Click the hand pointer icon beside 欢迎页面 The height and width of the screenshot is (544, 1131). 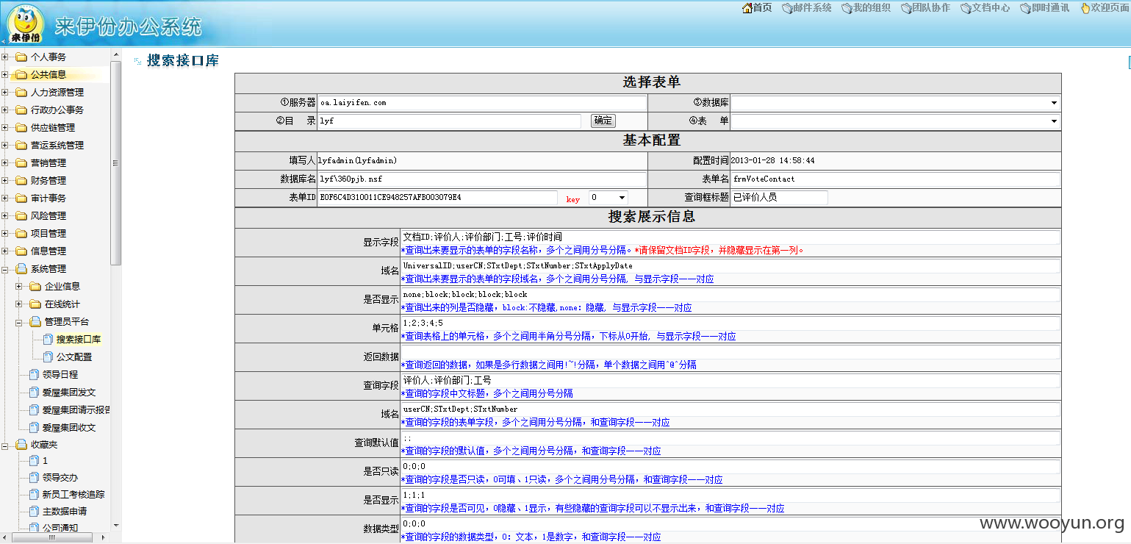click(1085, 8)
